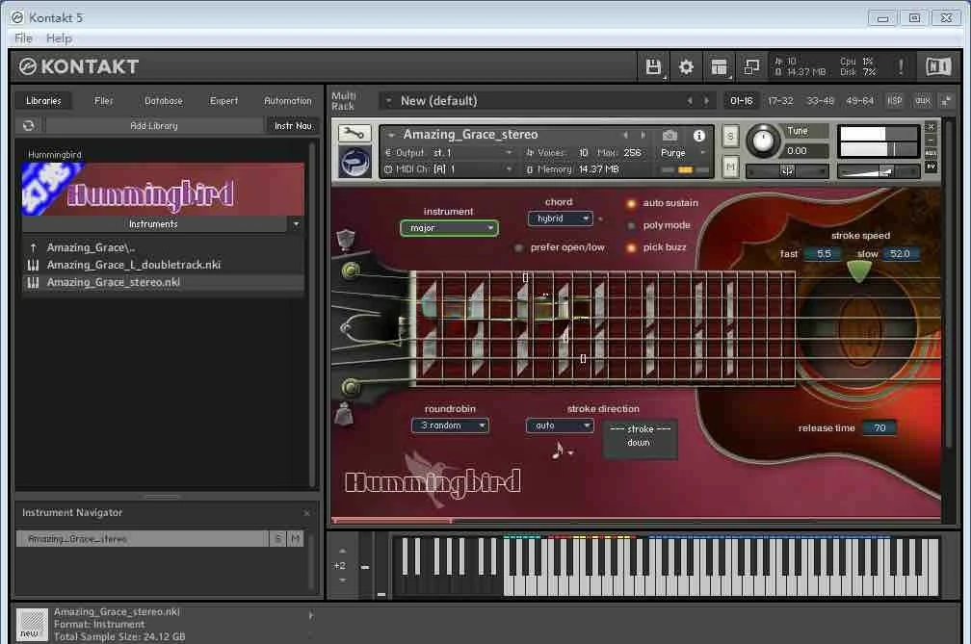Open instrument edit mode with wrench icon
971x644 pixels.
pyautogui.click(x=354, y=135)
